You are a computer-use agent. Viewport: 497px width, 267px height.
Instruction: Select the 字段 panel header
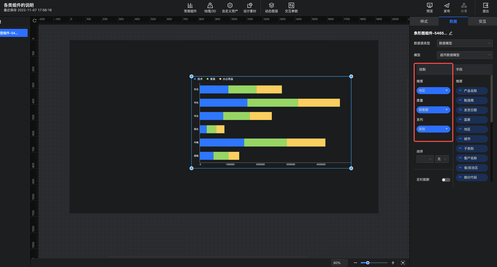point(473,69)
